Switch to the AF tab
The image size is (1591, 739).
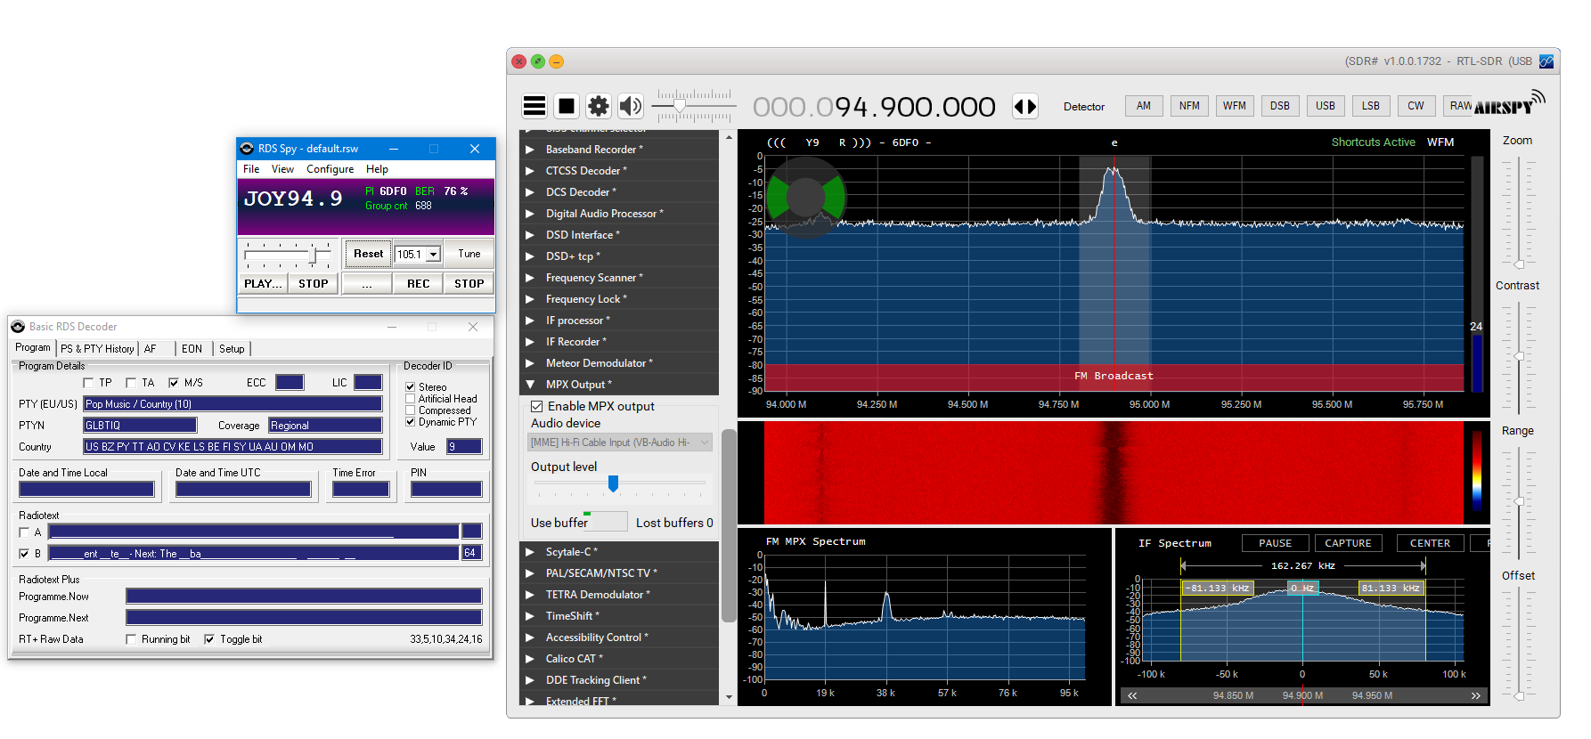click(151, 349)
